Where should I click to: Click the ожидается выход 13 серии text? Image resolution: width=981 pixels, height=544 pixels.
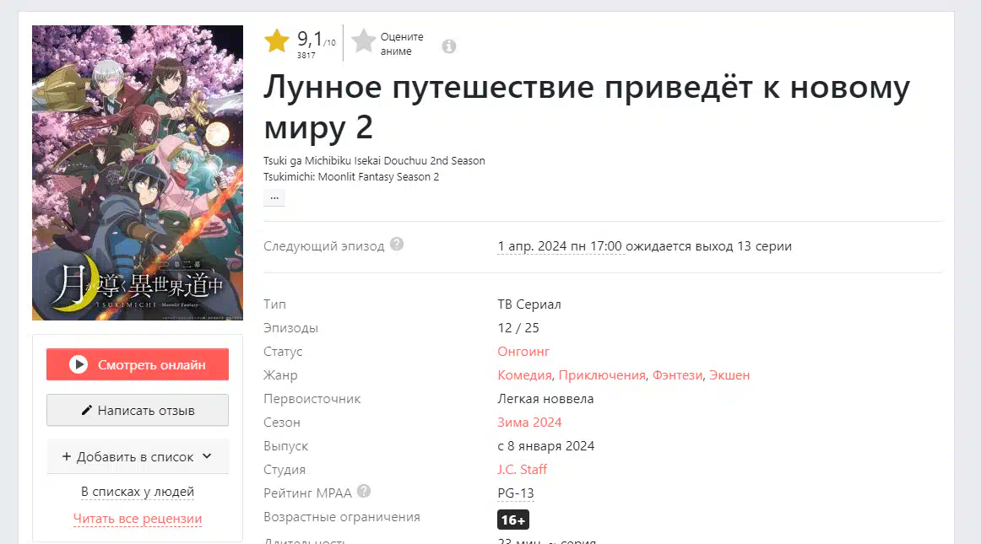pos(709,246)
